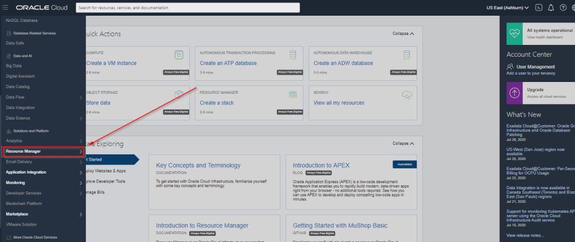
Task: Select Manage Bills tab
Action: pos(95,192)
